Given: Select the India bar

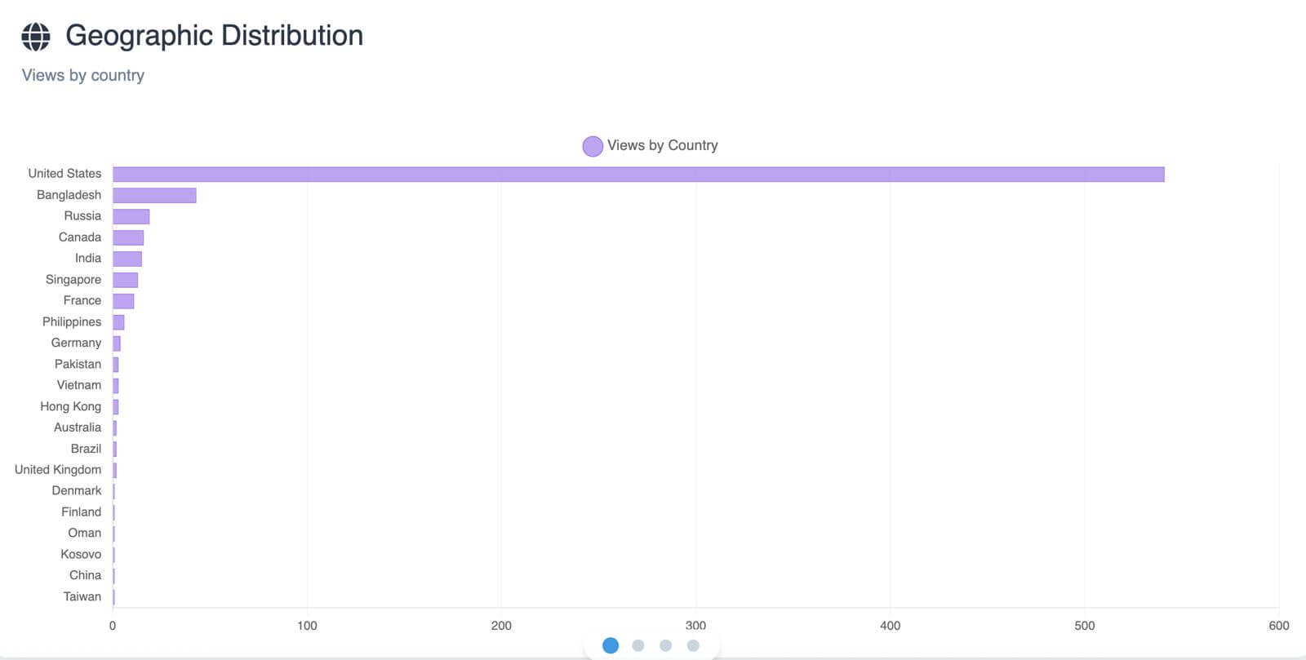Looking at the screenshot, I should (127, 259).
